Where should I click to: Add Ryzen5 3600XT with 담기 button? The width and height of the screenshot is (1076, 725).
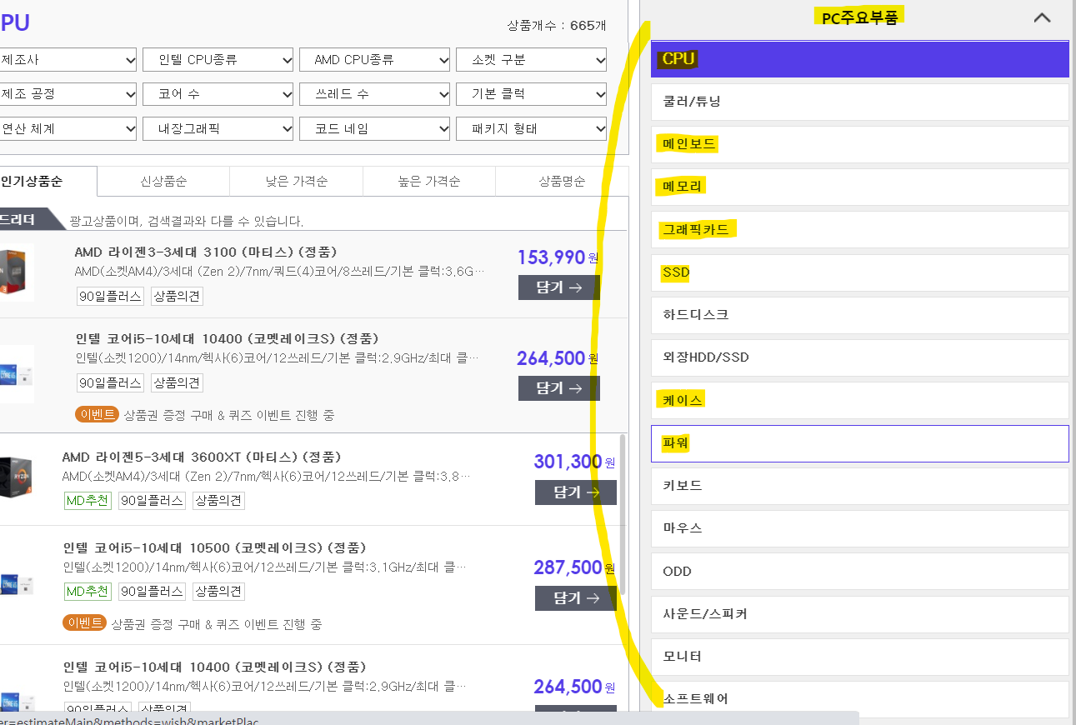[576, 492]
